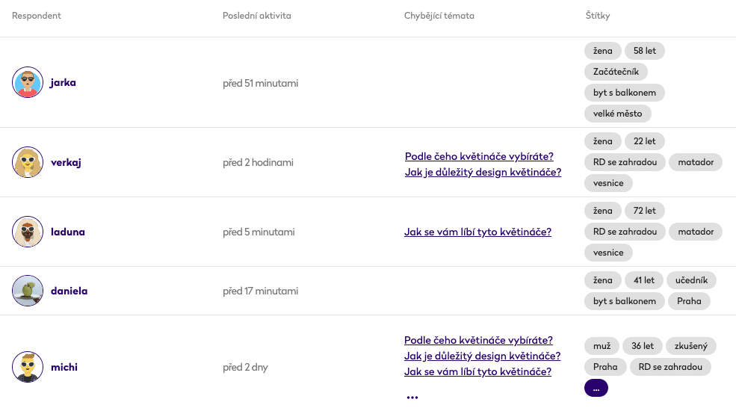736x414 pixels.
Task: Select daniela's 'učedník' tag
Action: click(691, 280)
